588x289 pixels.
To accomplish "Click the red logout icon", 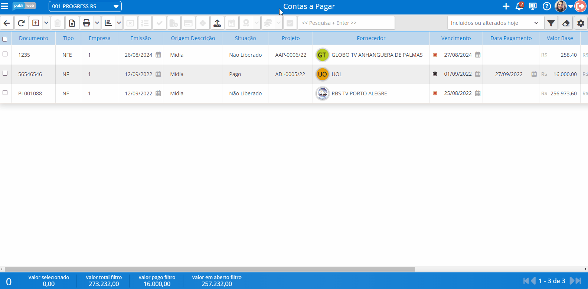I will click(x=581, y=6).
